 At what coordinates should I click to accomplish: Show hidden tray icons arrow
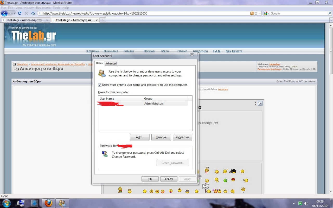[294, 203]
